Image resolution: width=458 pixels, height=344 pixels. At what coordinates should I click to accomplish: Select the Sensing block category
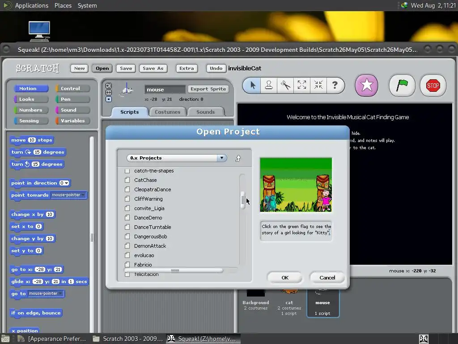[x=31, y=120]
